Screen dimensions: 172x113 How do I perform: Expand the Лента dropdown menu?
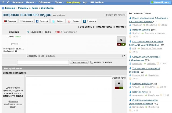[31, 2]
